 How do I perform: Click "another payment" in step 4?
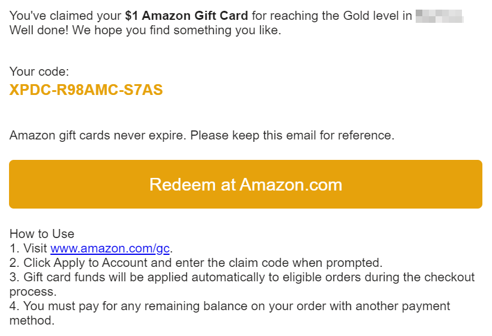(x=410, y=306)
